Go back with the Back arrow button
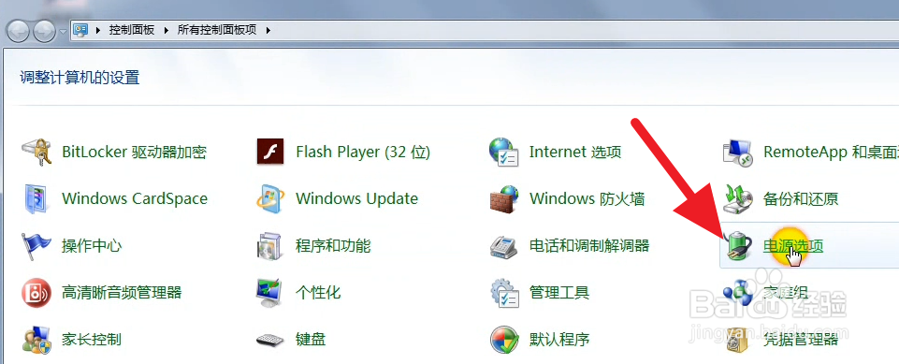This screenshot has width=899, height=364. [x=18, y=30]
